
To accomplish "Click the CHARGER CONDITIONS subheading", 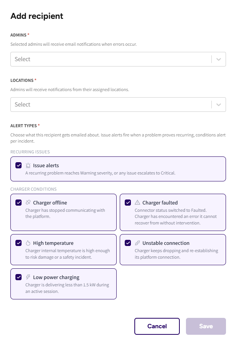I will click(x=33, y=189).
